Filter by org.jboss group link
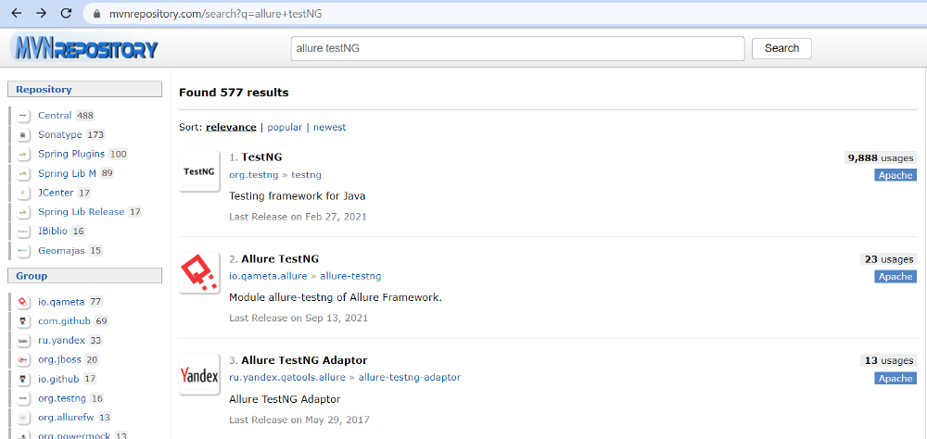This screenshot has width=927, height=439. (x=60, y=360)
